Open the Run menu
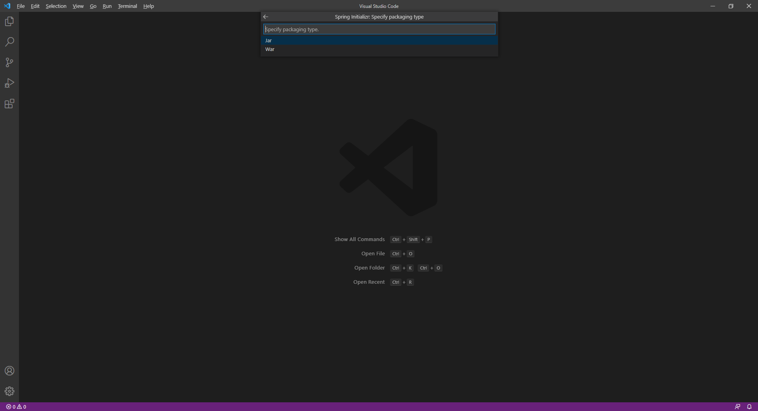Image resolution: width=758 pixels, height=411 pixels. [107, 6]
